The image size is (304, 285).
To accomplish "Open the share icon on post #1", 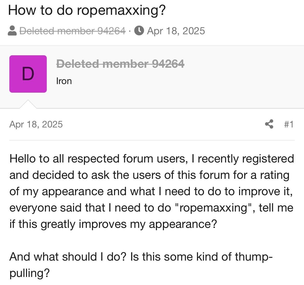I will [269, 124].
